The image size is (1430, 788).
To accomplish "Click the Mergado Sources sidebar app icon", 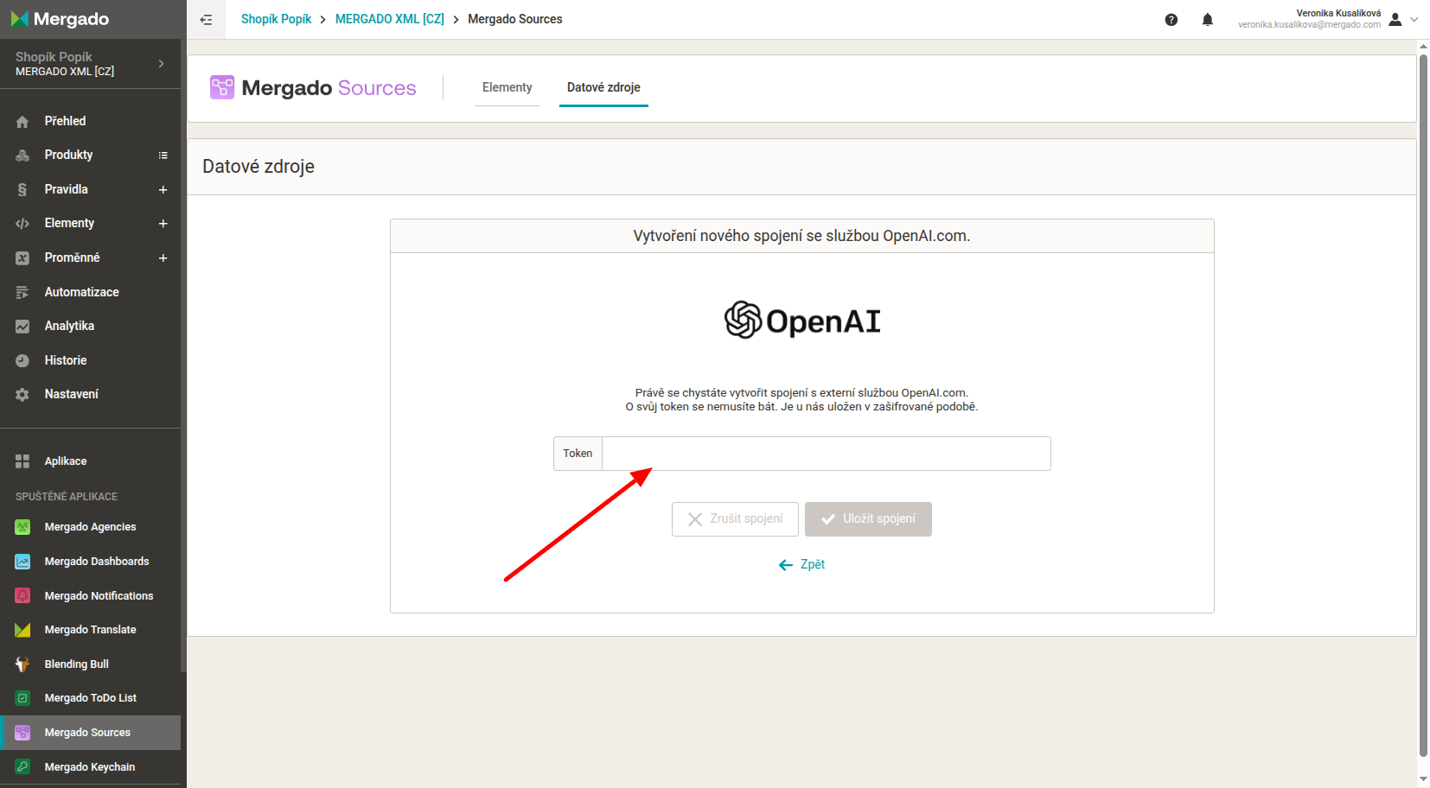I will pyautogui.click(x=22, y=733).
